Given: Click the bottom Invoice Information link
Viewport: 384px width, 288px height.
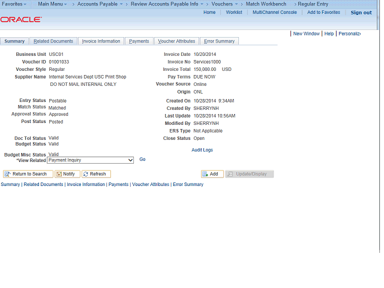Looking at the screenshot, I should tap(86, 184).
